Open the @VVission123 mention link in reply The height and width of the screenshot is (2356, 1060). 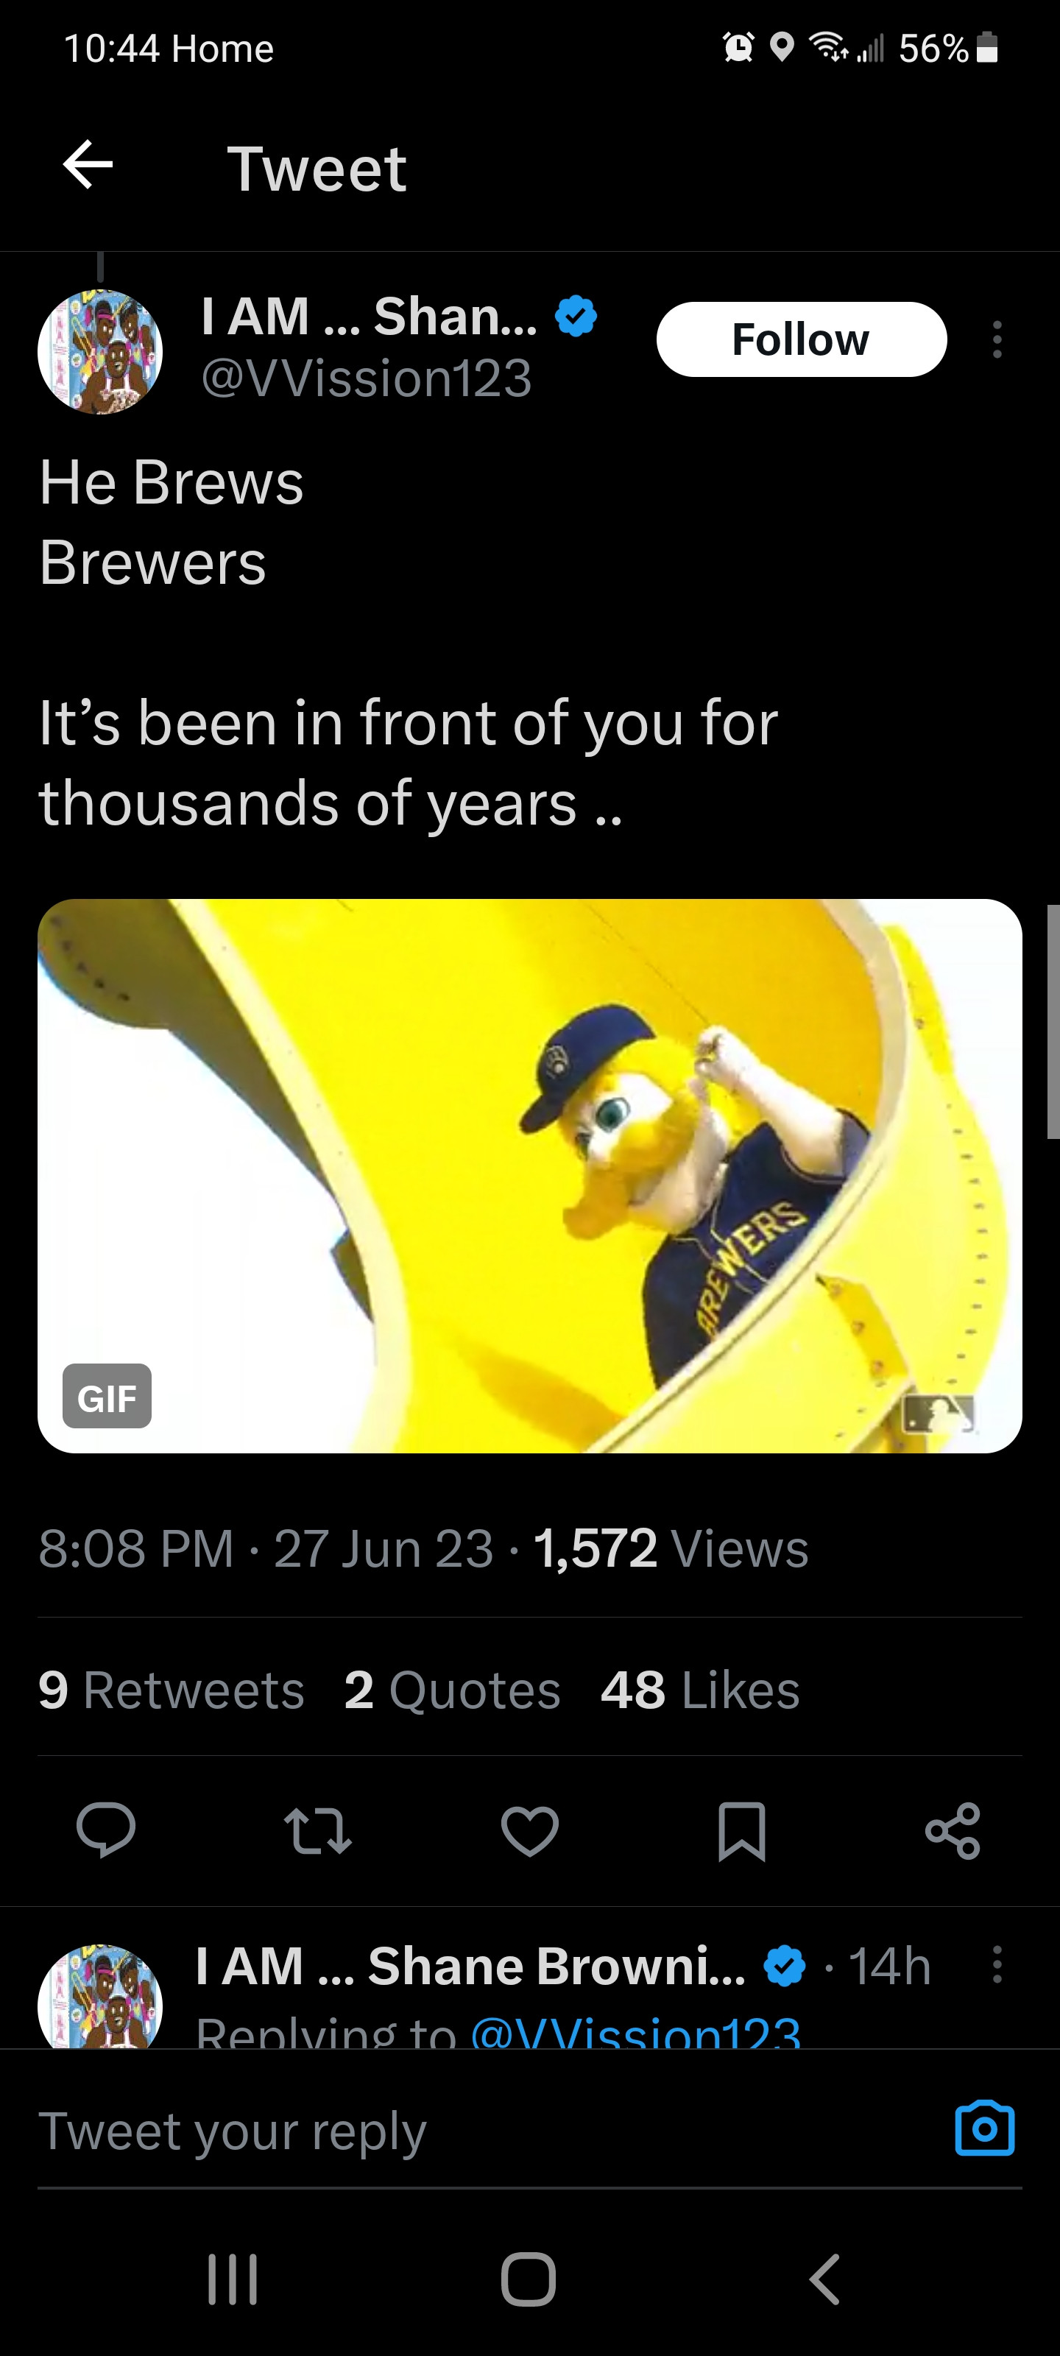(636, 2032)
